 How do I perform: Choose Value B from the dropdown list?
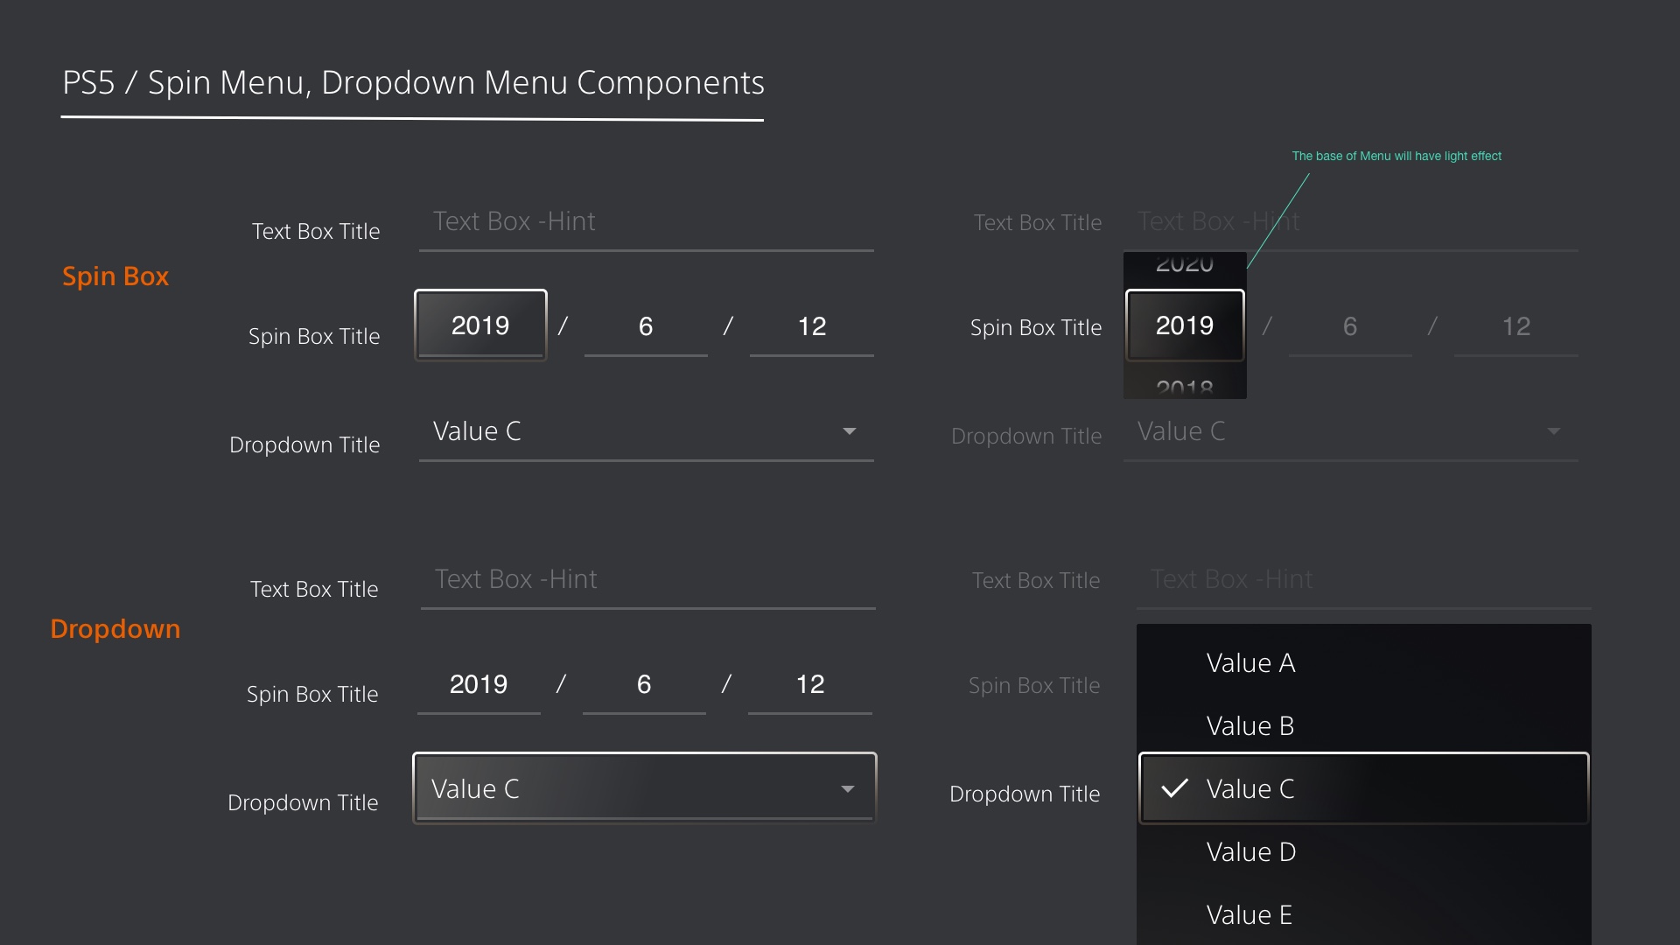coord(1249,726)
